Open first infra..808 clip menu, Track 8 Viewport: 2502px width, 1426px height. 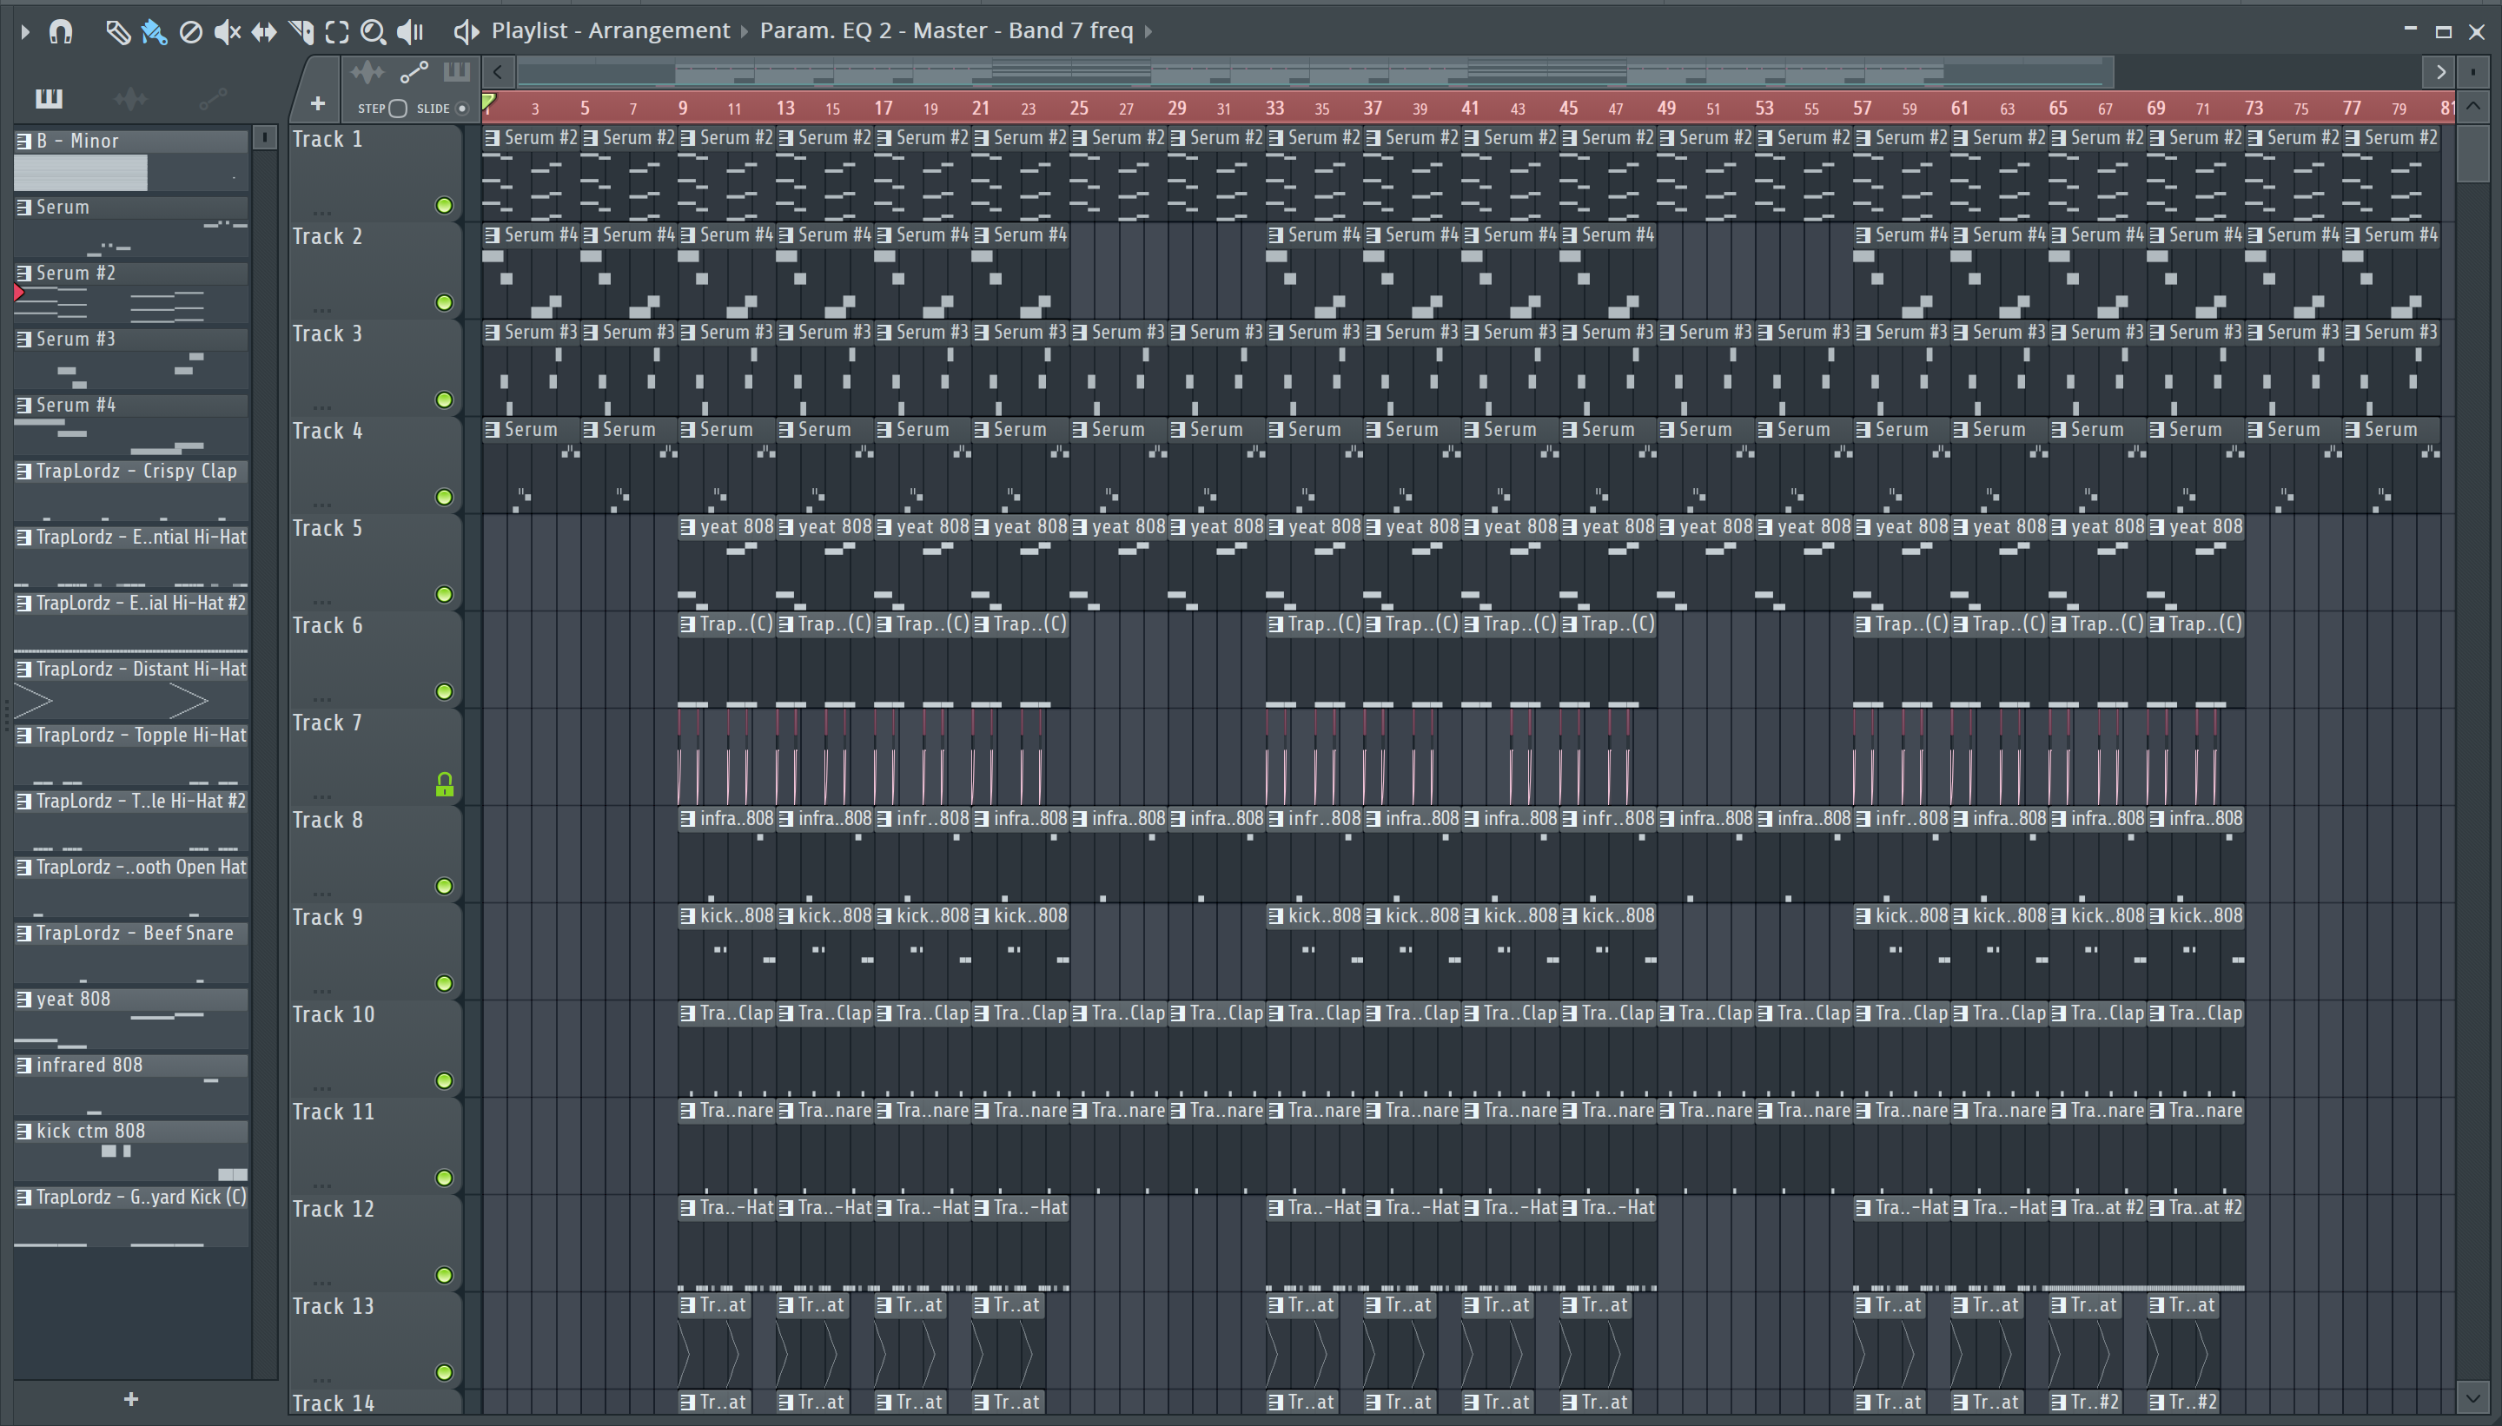click(x=688, y=819)
